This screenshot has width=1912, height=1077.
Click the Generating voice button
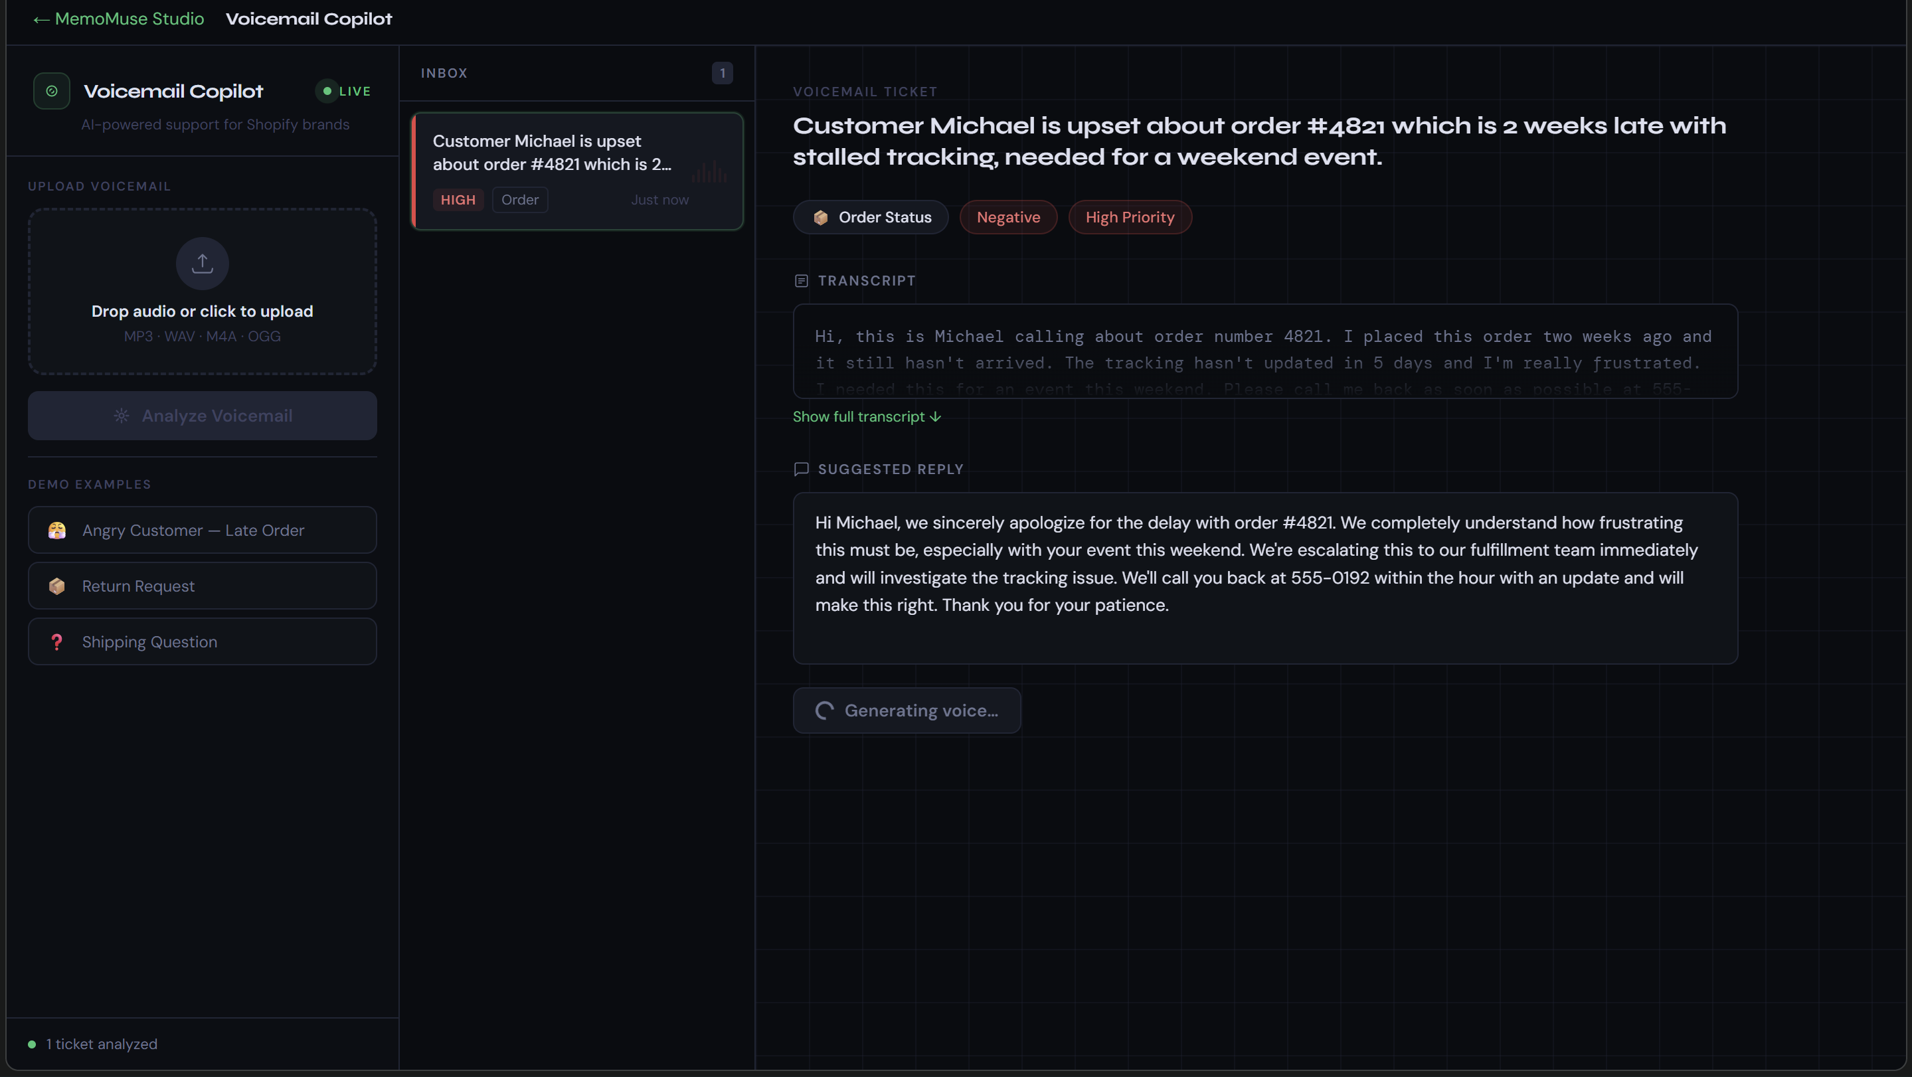(907, 710)
